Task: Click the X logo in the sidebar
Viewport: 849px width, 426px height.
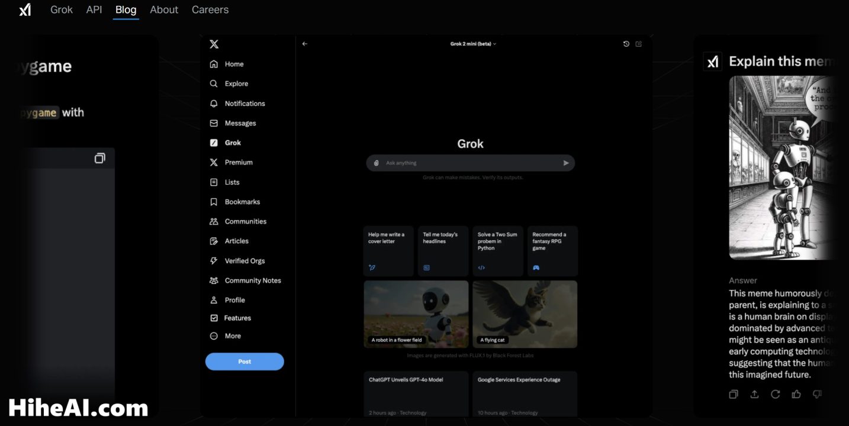Action: pyautogui.click(x=214, y=44)
